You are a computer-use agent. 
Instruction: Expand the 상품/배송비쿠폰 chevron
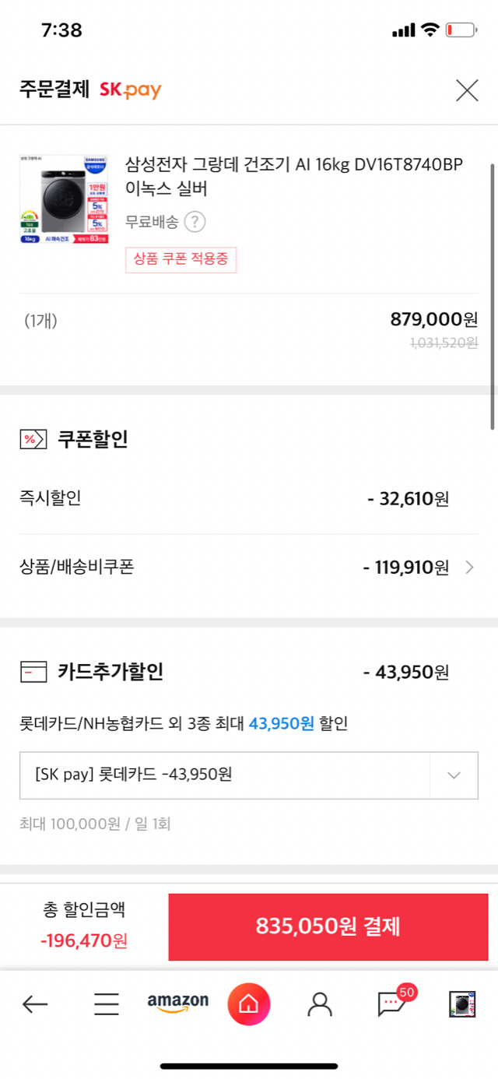point(469,568)
